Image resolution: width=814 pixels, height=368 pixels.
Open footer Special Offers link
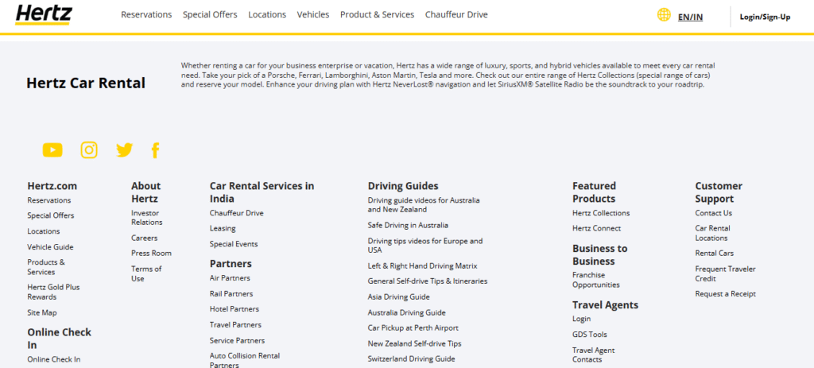[x=51, y=215]
